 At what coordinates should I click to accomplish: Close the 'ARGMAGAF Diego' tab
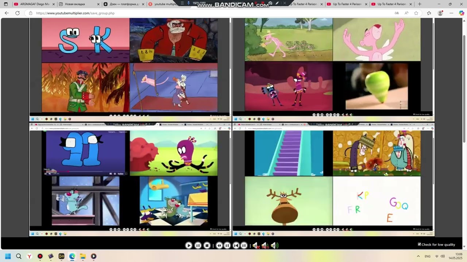click(54, 4)
